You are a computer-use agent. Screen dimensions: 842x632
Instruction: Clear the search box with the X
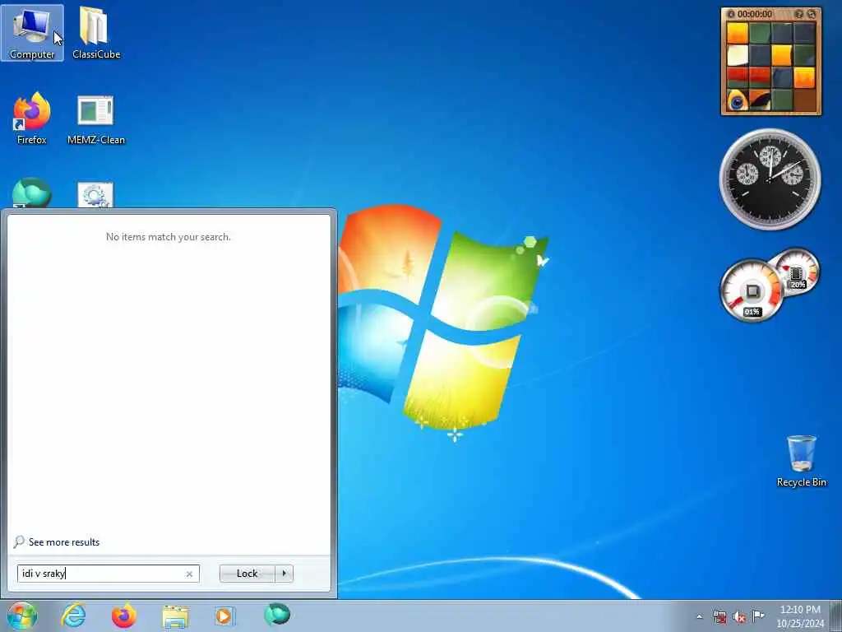pyautogui.click(x=189, y=574)
